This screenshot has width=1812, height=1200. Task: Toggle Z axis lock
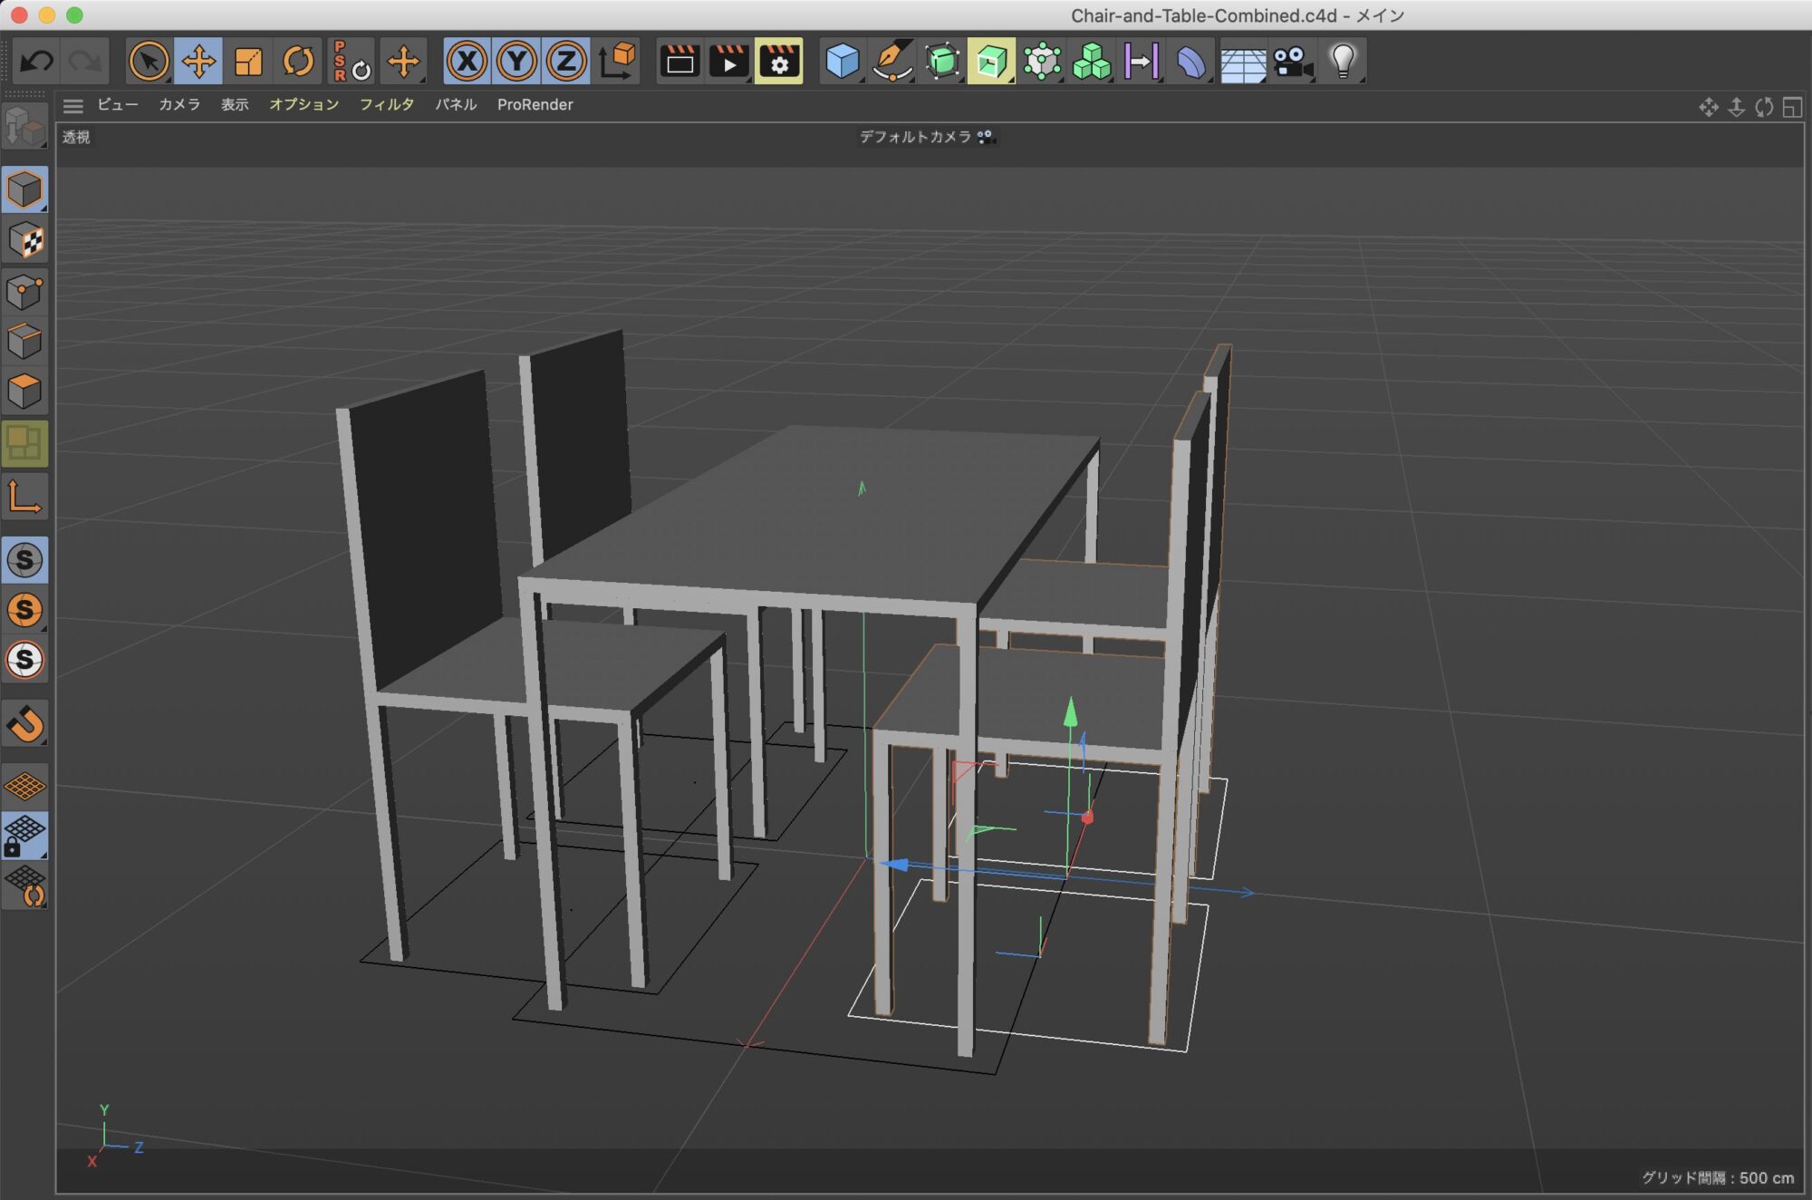pos(566,62)
